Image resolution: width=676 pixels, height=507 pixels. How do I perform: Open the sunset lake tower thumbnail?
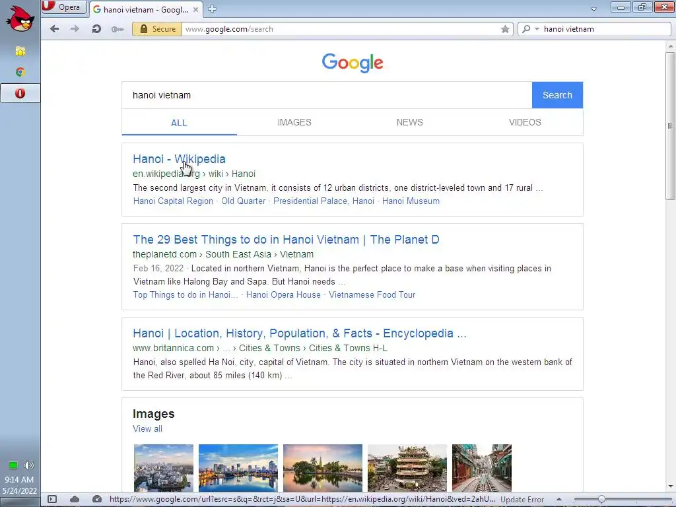pos(322,468)
